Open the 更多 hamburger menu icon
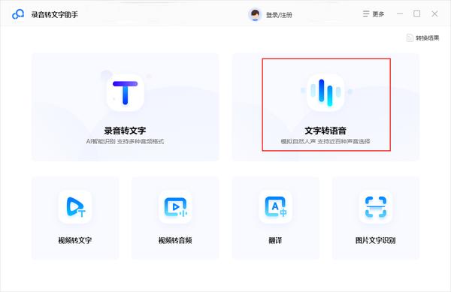 point(366,14)
